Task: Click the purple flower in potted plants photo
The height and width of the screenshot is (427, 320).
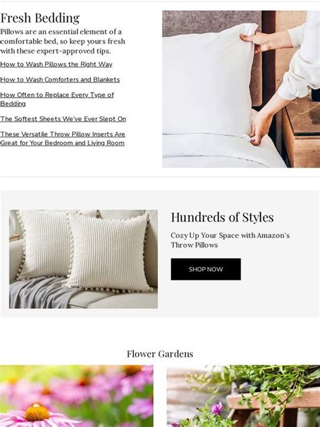Action: tap(217, 408)
